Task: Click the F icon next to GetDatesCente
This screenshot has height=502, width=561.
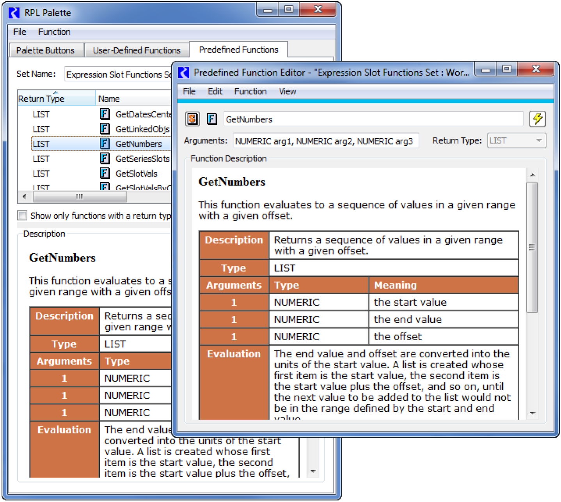Action: [105, 114]
